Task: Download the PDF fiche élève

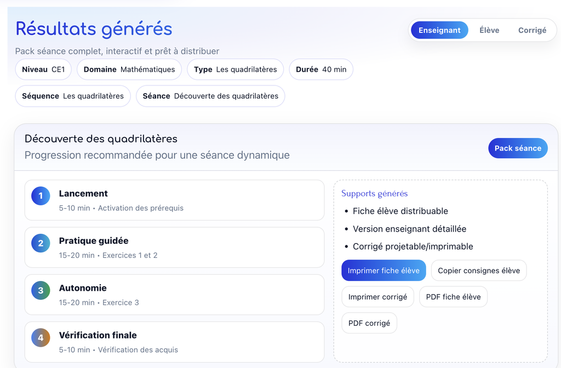Action: point(453,297)
